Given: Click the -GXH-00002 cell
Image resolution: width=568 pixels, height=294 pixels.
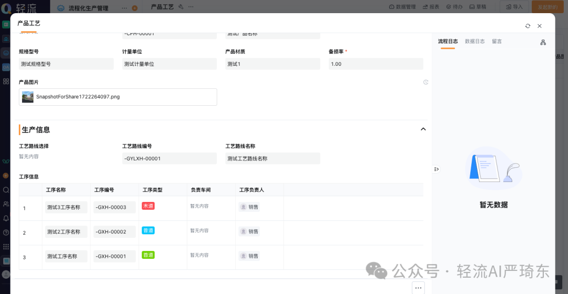Looking at the screenshot, I should [x=115, y=232].
